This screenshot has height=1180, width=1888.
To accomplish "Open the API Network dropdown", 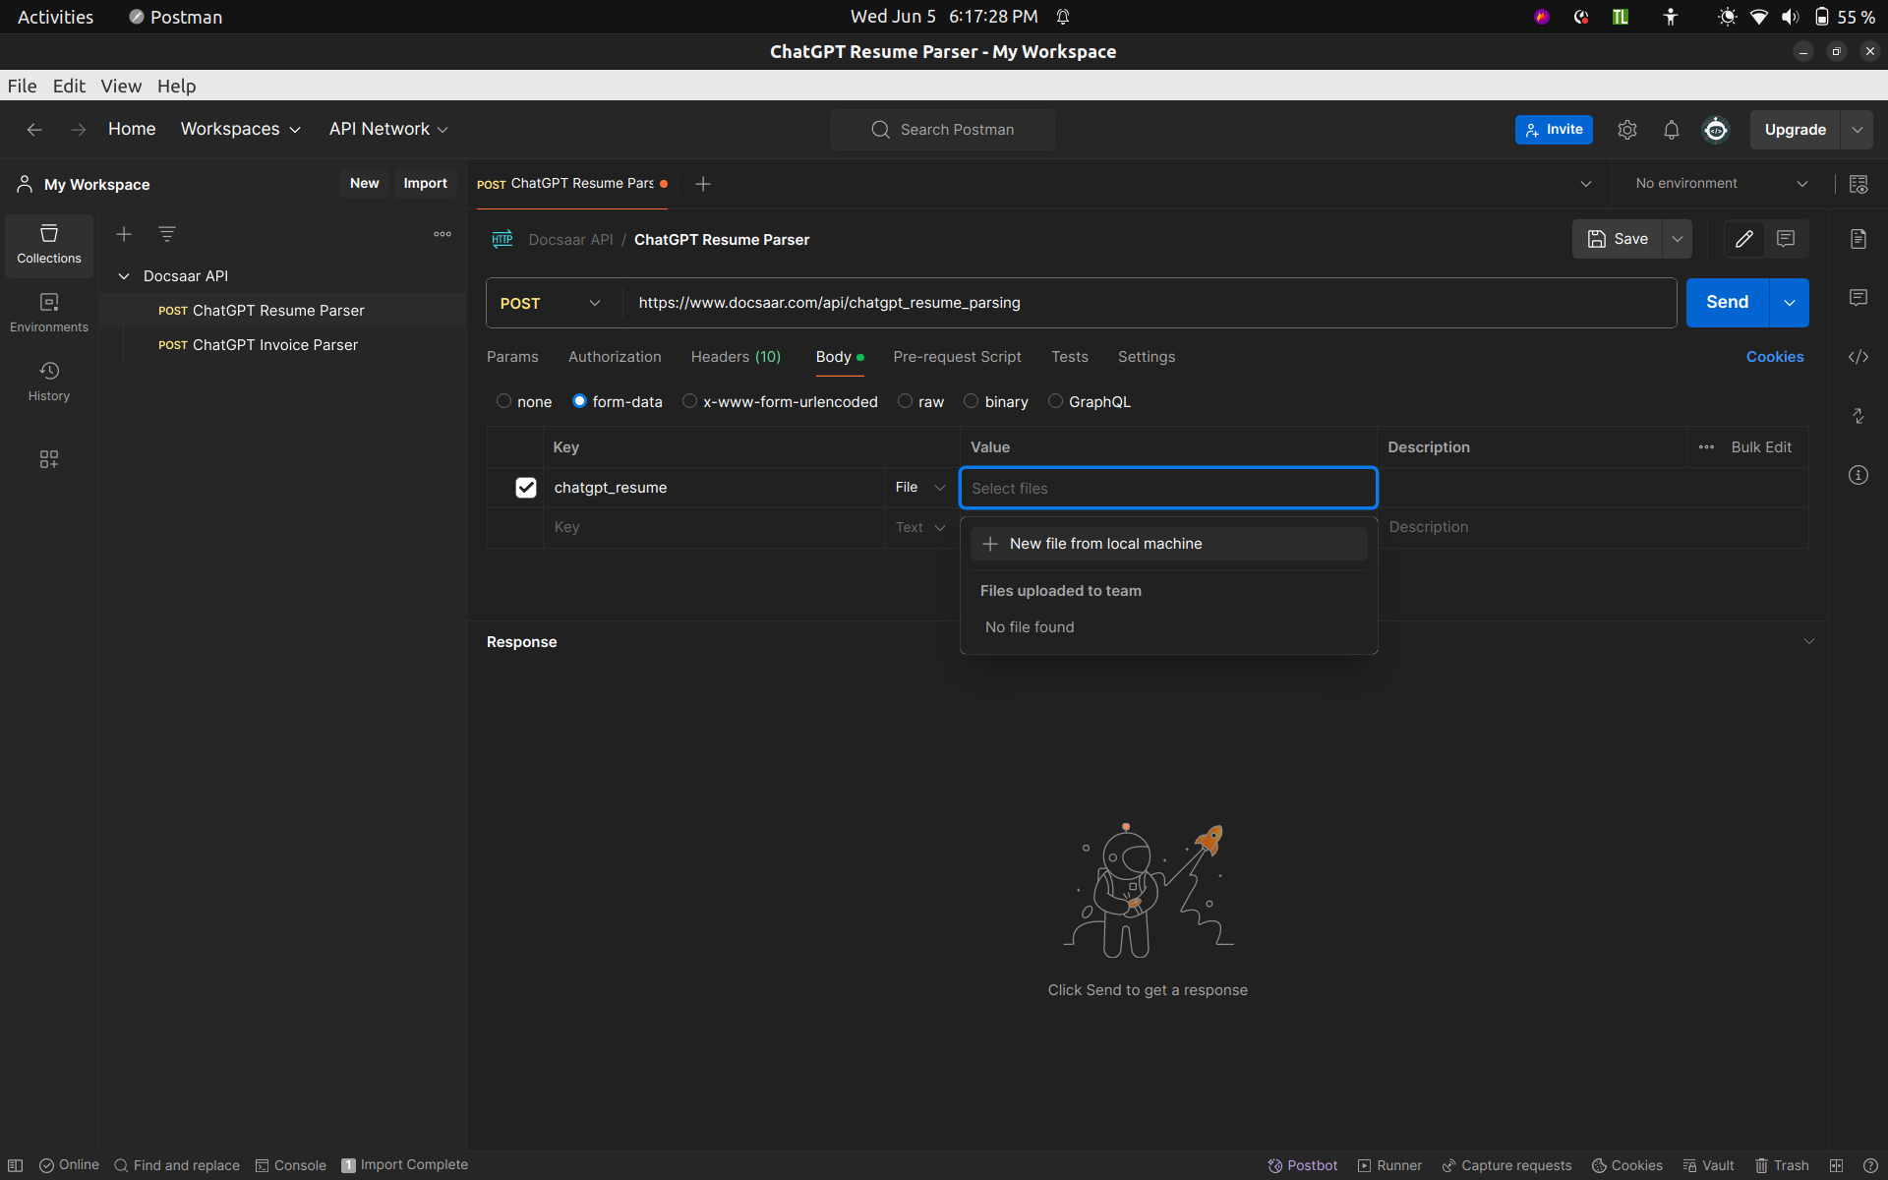I will click(x=388, y=130).
